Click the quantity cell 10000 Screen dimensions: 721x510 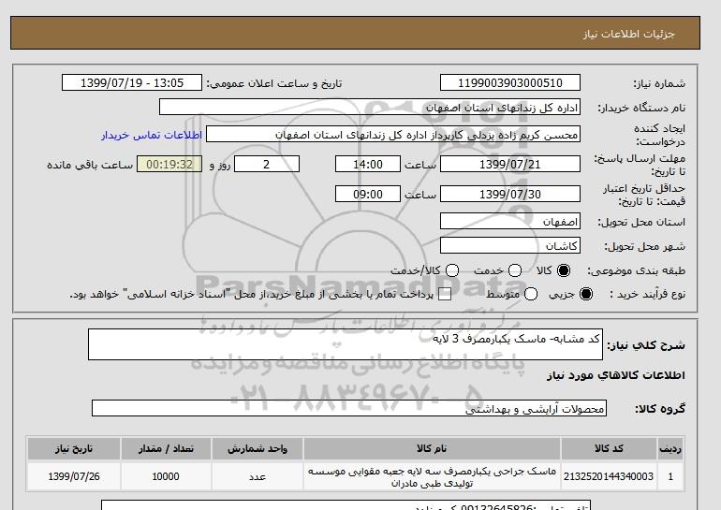166,476
